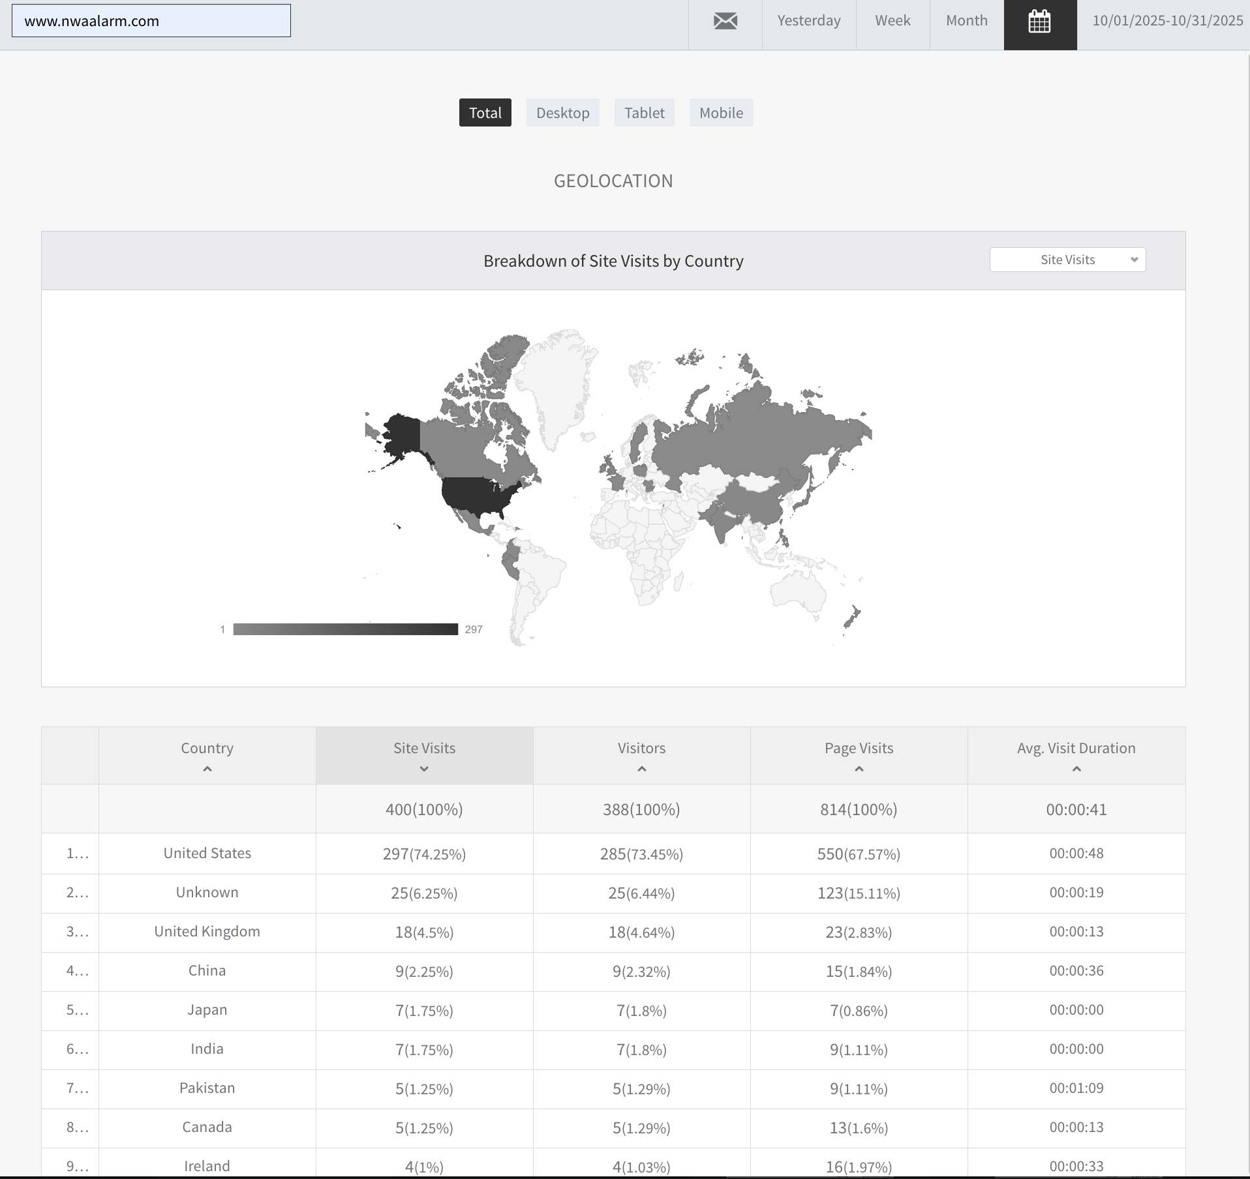Sort by Avg. Visit Duration arrow
The image size is (1250, 1179).
pyautogui.click(x=1076, y=769)
